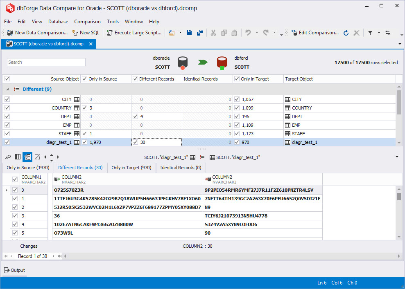Uncheck the DEPT different records checkbox
This screenshot has width=405, height=289.
pos(135,116)
